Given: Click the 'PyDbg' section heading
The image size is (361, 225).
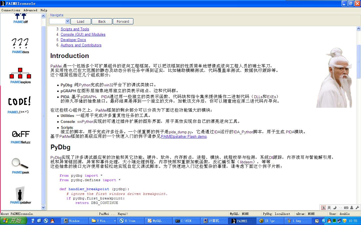Looking at the screenshot, I should coord(60,147).
